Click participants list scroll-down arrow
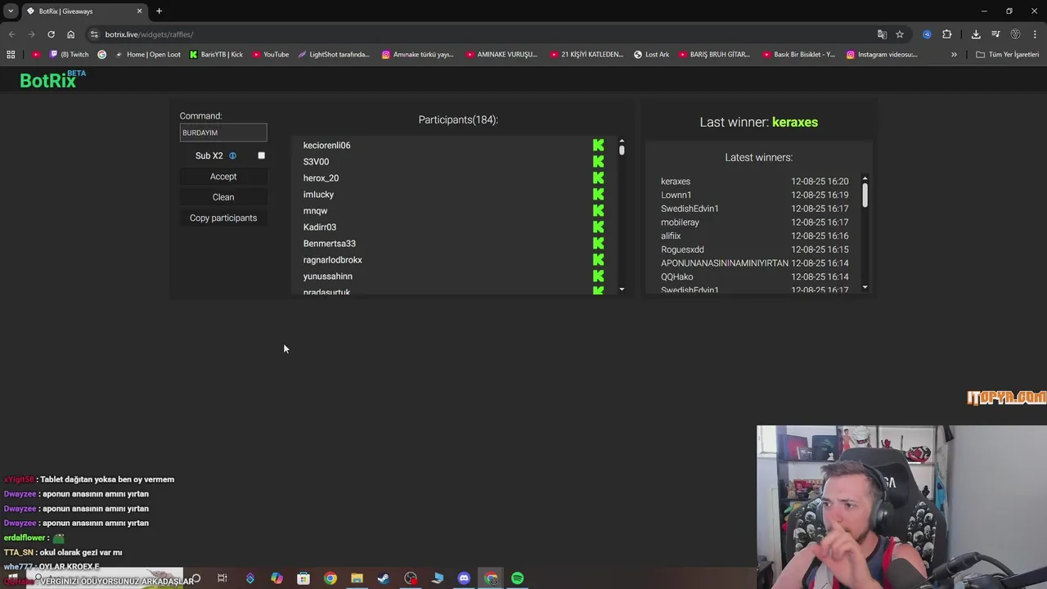This screenshot has height=589, width=1047. pyautogui.click(x=622, y=290)
